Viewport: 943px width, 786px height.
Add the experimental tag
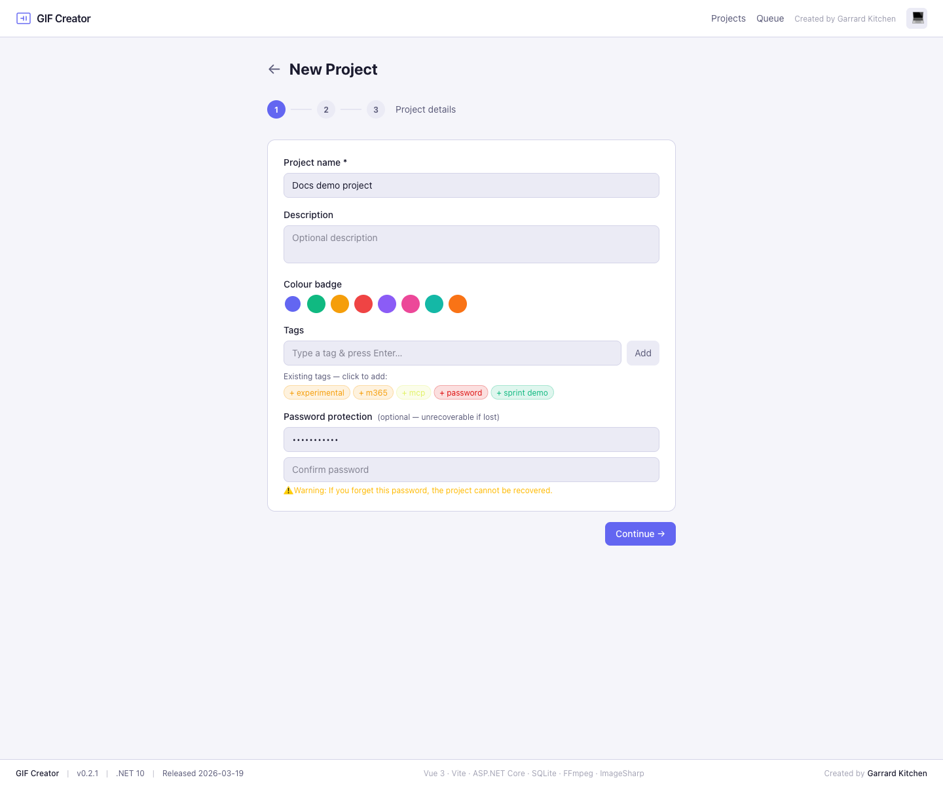[317, 392]
